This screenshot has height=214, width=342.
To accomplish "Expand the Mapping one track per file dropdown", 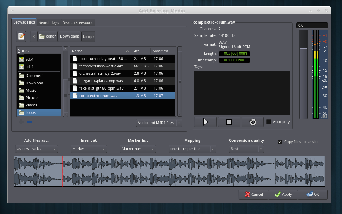I will coord(192,149).
